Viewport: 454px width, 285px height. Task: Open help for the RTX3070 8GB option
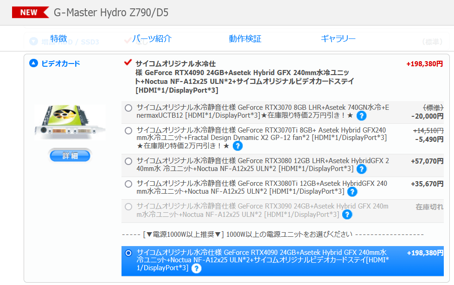[361, 116]
